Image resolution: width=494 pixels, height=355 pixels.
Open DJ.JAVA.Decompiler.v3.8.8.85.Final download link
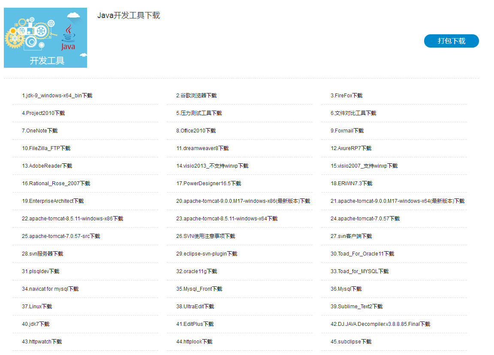tap(380, 324)
